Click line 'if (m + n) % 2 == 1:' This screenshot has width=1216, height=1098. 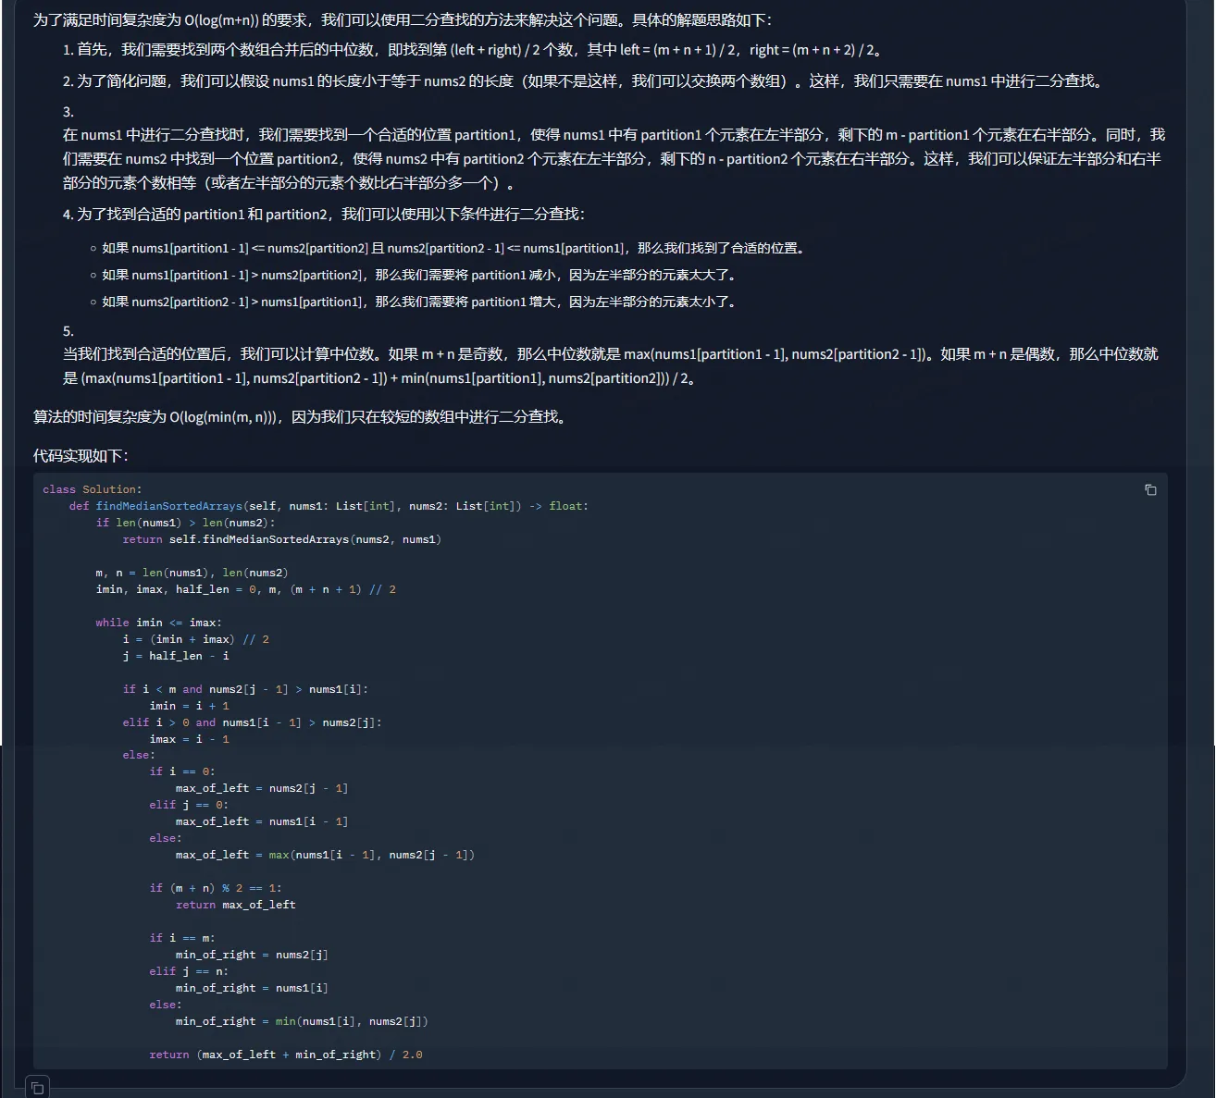[x=216, y=888]
